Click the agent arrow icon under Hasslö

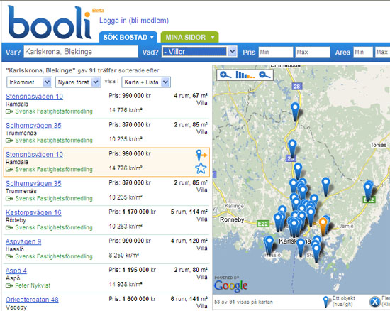(9, 256)
